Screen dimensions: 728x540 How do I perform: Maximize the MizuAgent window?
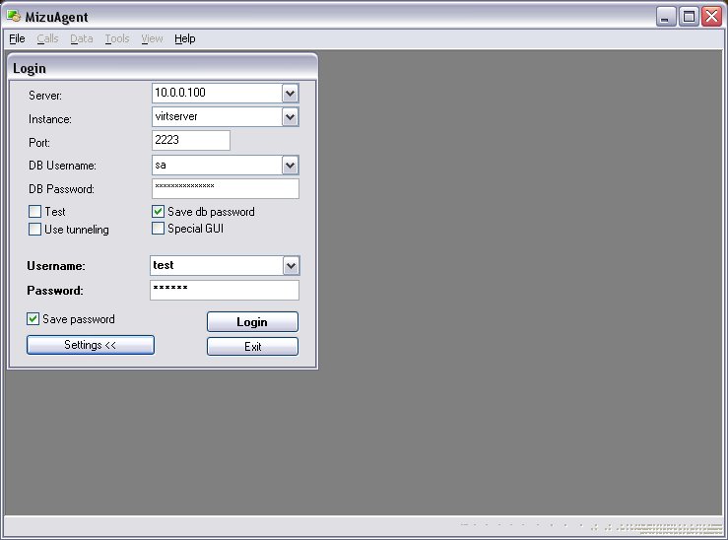point(689,17)
